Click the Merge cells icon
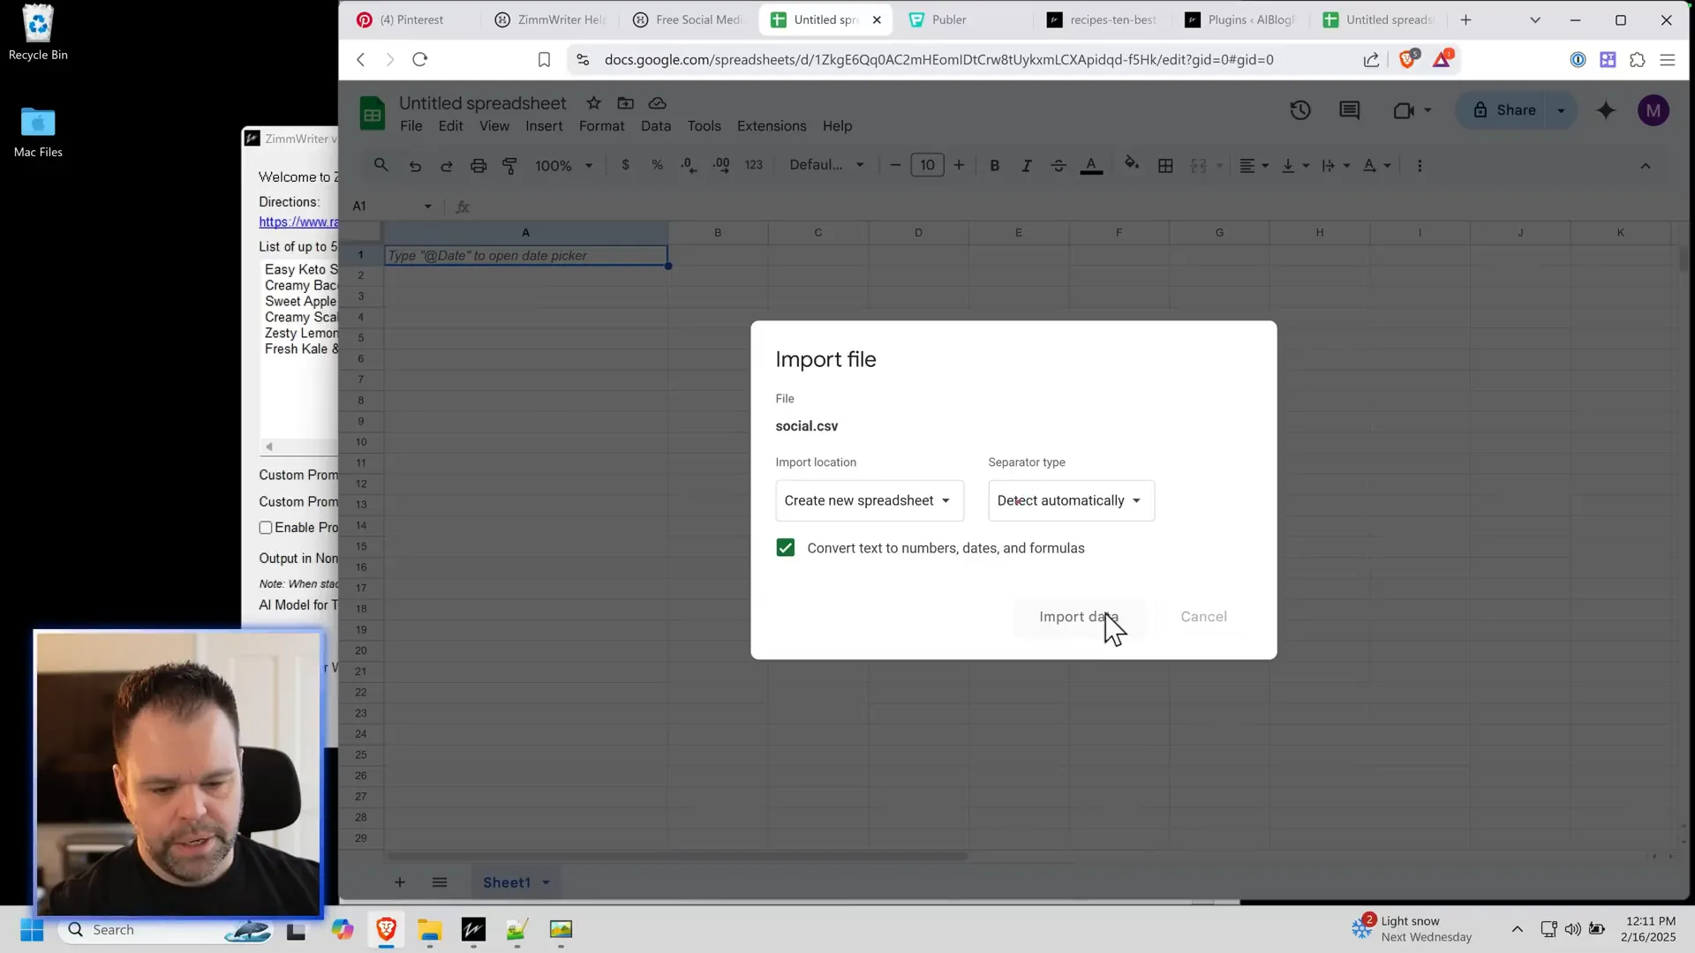 point(1198,166)
